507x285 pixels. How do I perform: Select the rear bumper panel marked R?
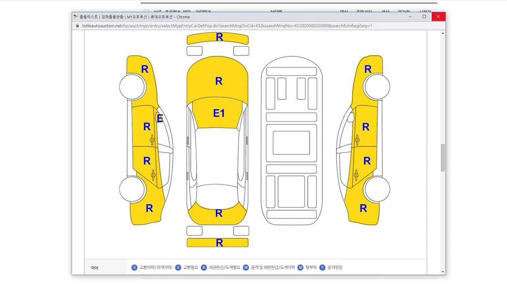[217, 243]
